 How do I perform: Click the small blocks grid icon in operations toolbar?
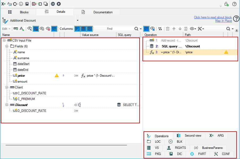click(x=160, y=29)
